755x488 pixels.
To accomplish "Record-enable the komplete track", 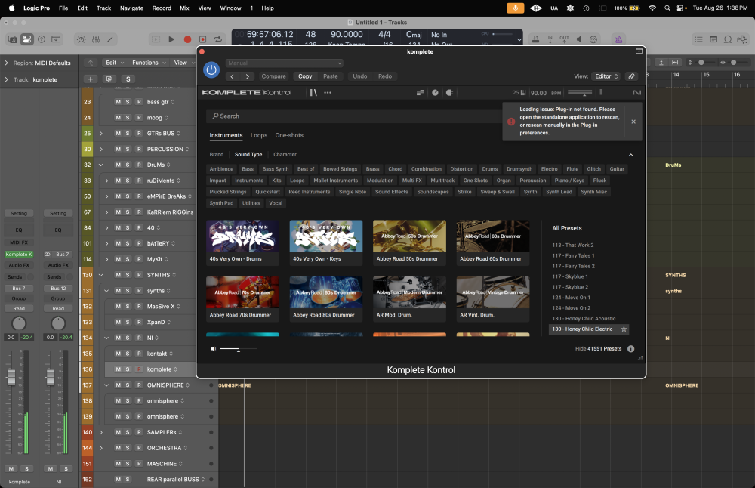I will 139,369.
